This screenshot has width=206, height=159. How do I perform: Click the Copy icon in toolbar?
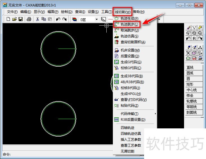pos(44,19)
